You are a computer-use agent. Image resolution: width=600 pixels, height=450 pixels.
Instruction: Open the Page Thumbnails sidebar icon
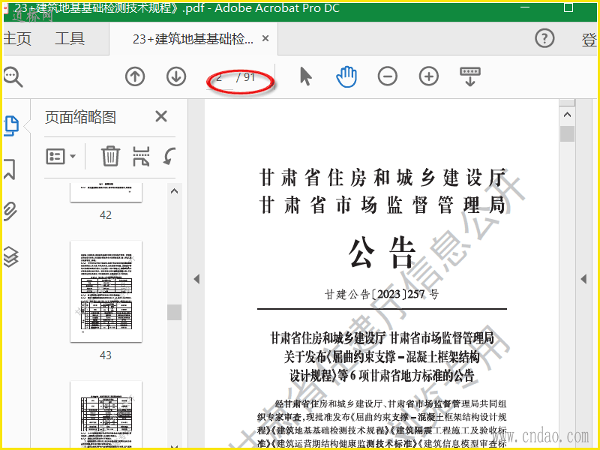(11, 125)
